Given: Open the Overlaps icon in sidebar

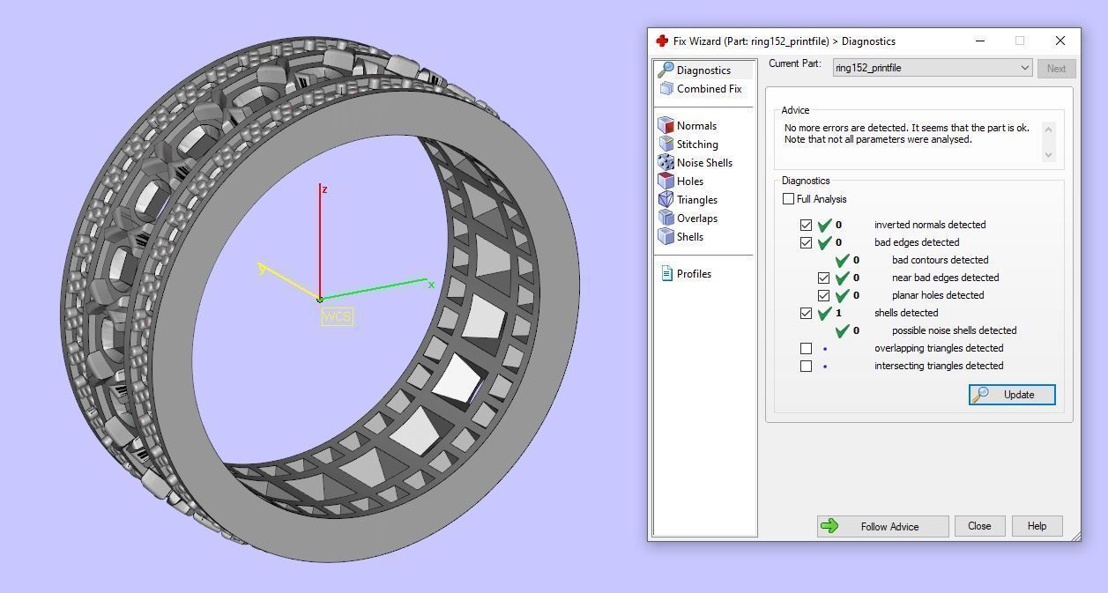Looking at the screenshot, I should [666, 219].
